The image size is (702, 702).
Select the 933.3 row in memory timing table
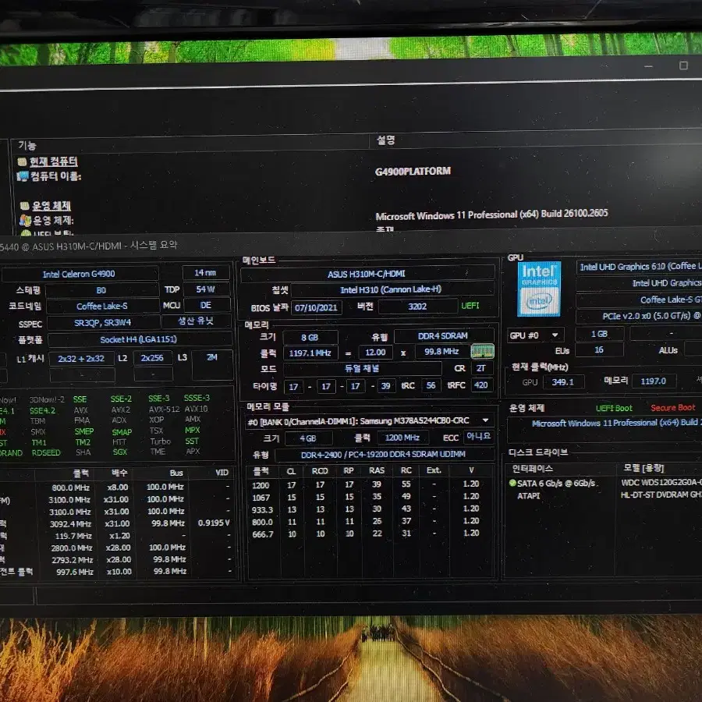[x=370, y=509]
